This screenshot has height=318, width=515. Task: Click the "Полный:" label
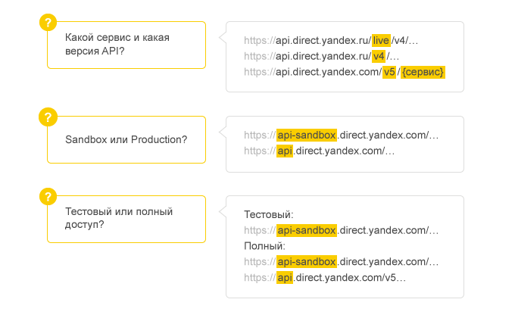[x=264, y=246]
